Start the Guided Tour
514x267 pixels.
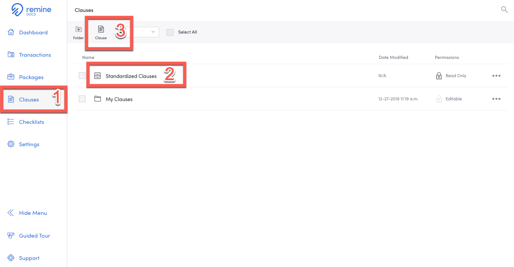(x=34, y=236)
